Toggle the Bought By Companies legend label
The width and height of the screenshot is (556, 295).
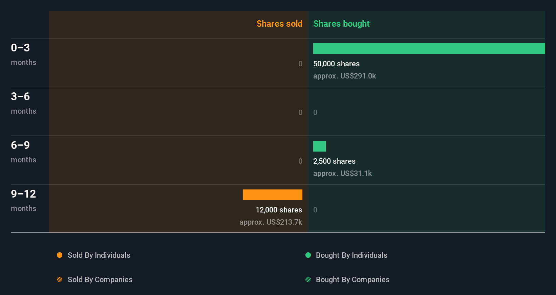(352, 280)
